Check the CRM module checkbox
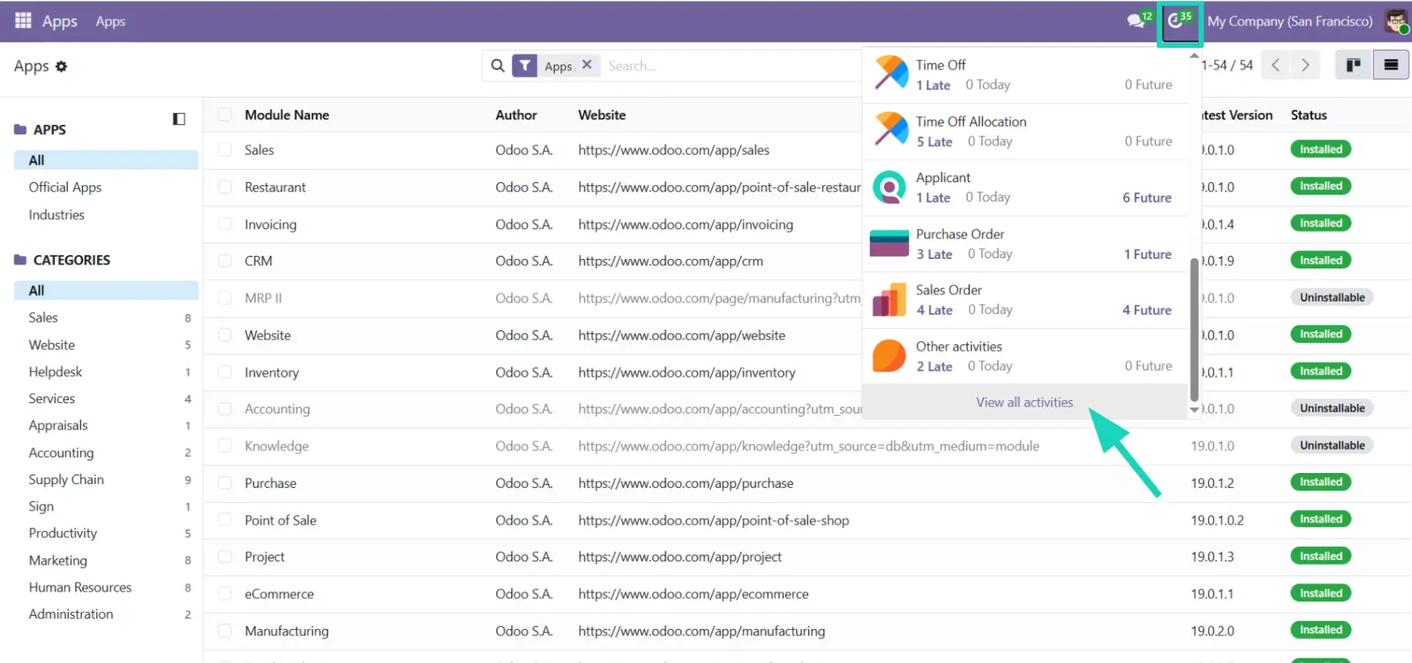 tap(225, 261)
